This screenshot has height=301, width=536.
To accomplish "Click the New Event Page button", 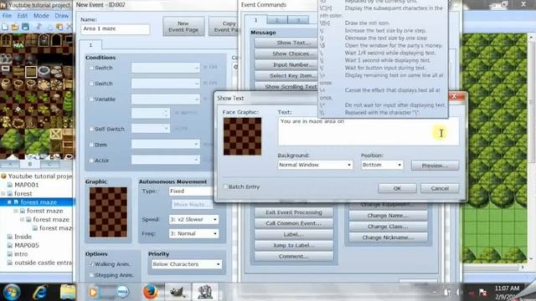I will (x=183, y=27).
